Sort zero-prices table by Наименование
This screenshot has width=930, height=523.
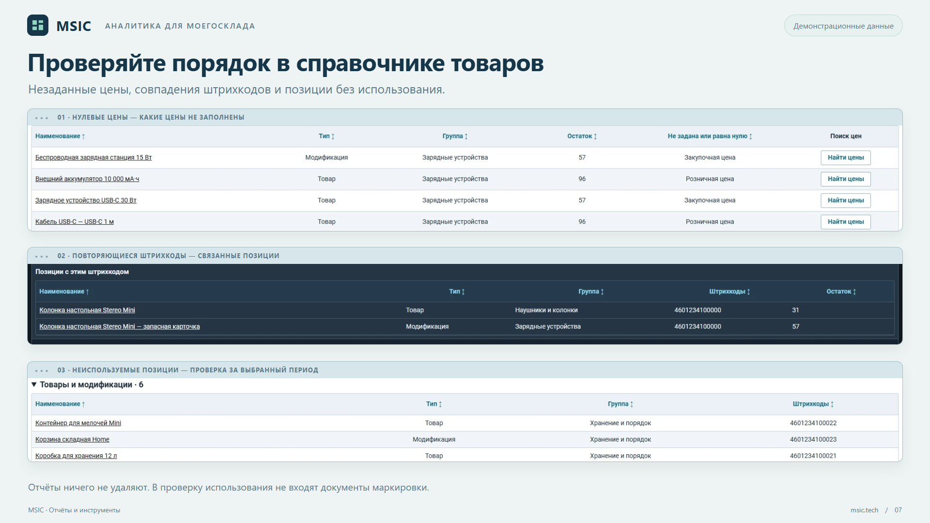pos(60,136)
